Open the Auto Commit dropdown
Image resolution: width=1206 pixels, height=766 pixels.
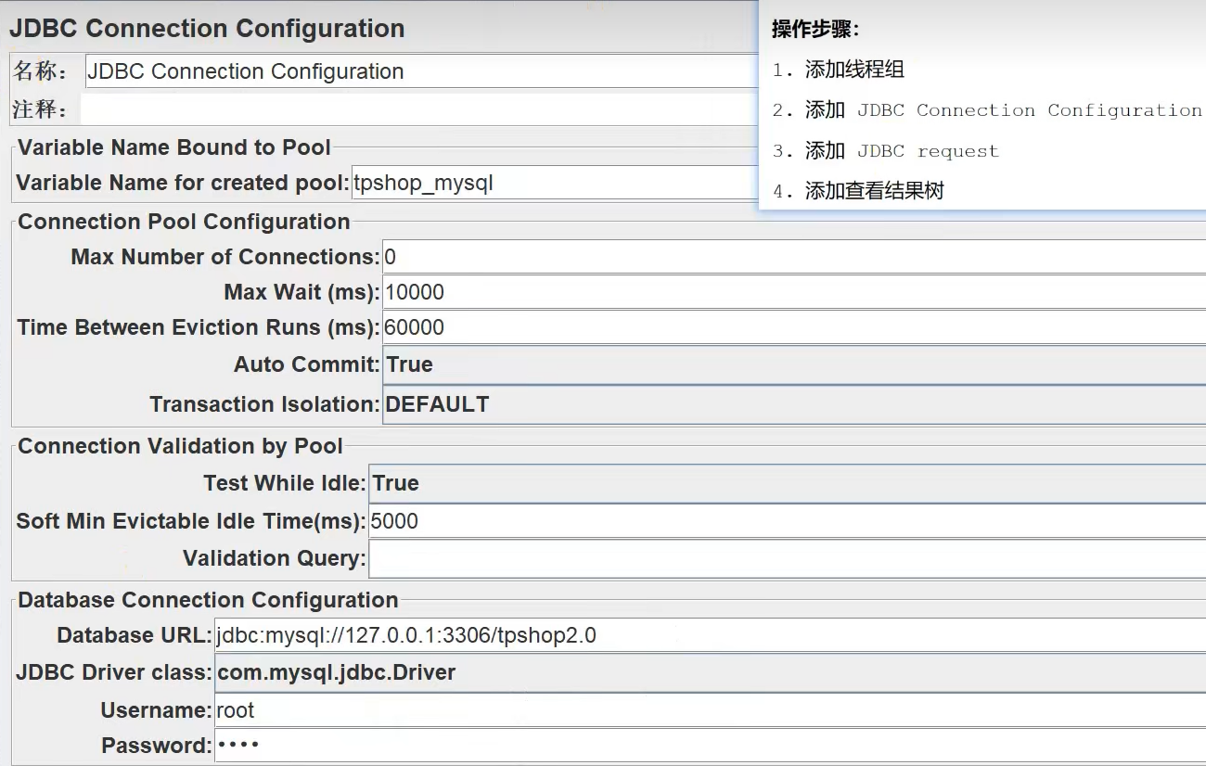pyautogui.click(x=649, y=364)
